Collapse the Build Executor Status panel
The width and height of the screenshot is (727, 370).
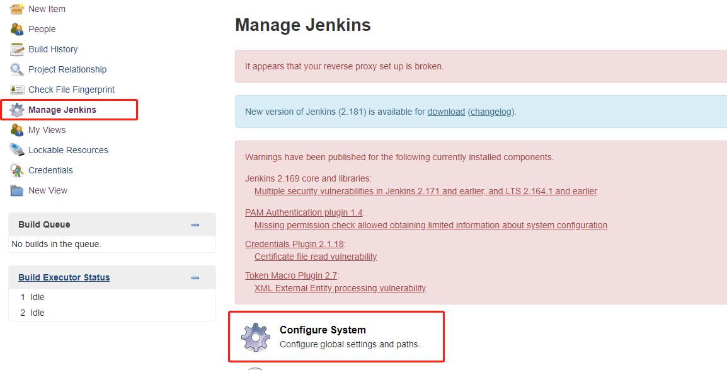point(195,278)
